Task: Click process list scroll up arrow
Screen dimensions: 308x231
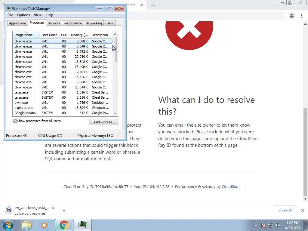Action: point(115,34)
